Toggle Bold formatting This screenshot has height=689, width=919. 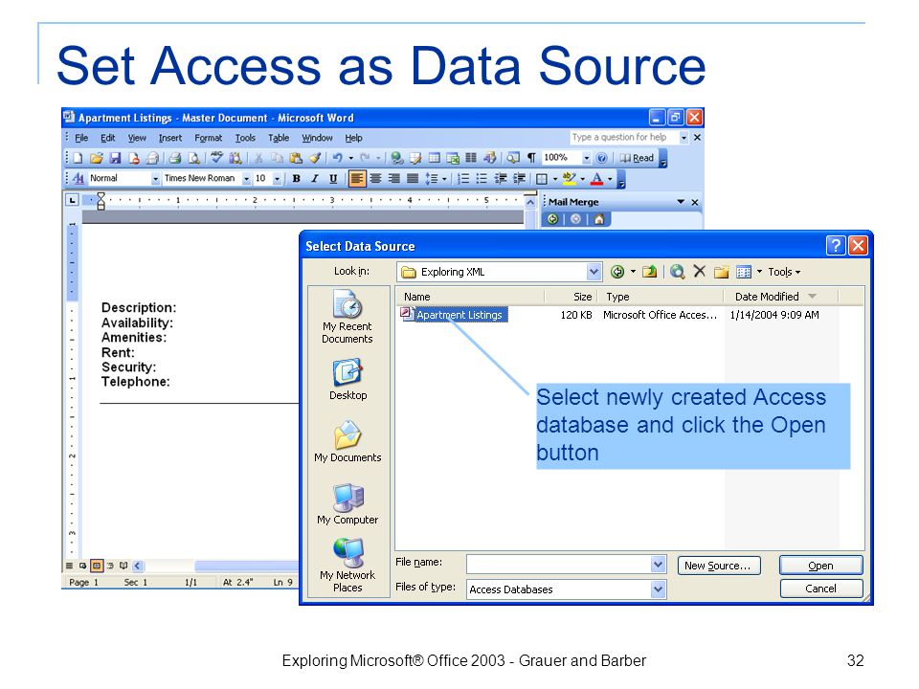pos(297,178)
